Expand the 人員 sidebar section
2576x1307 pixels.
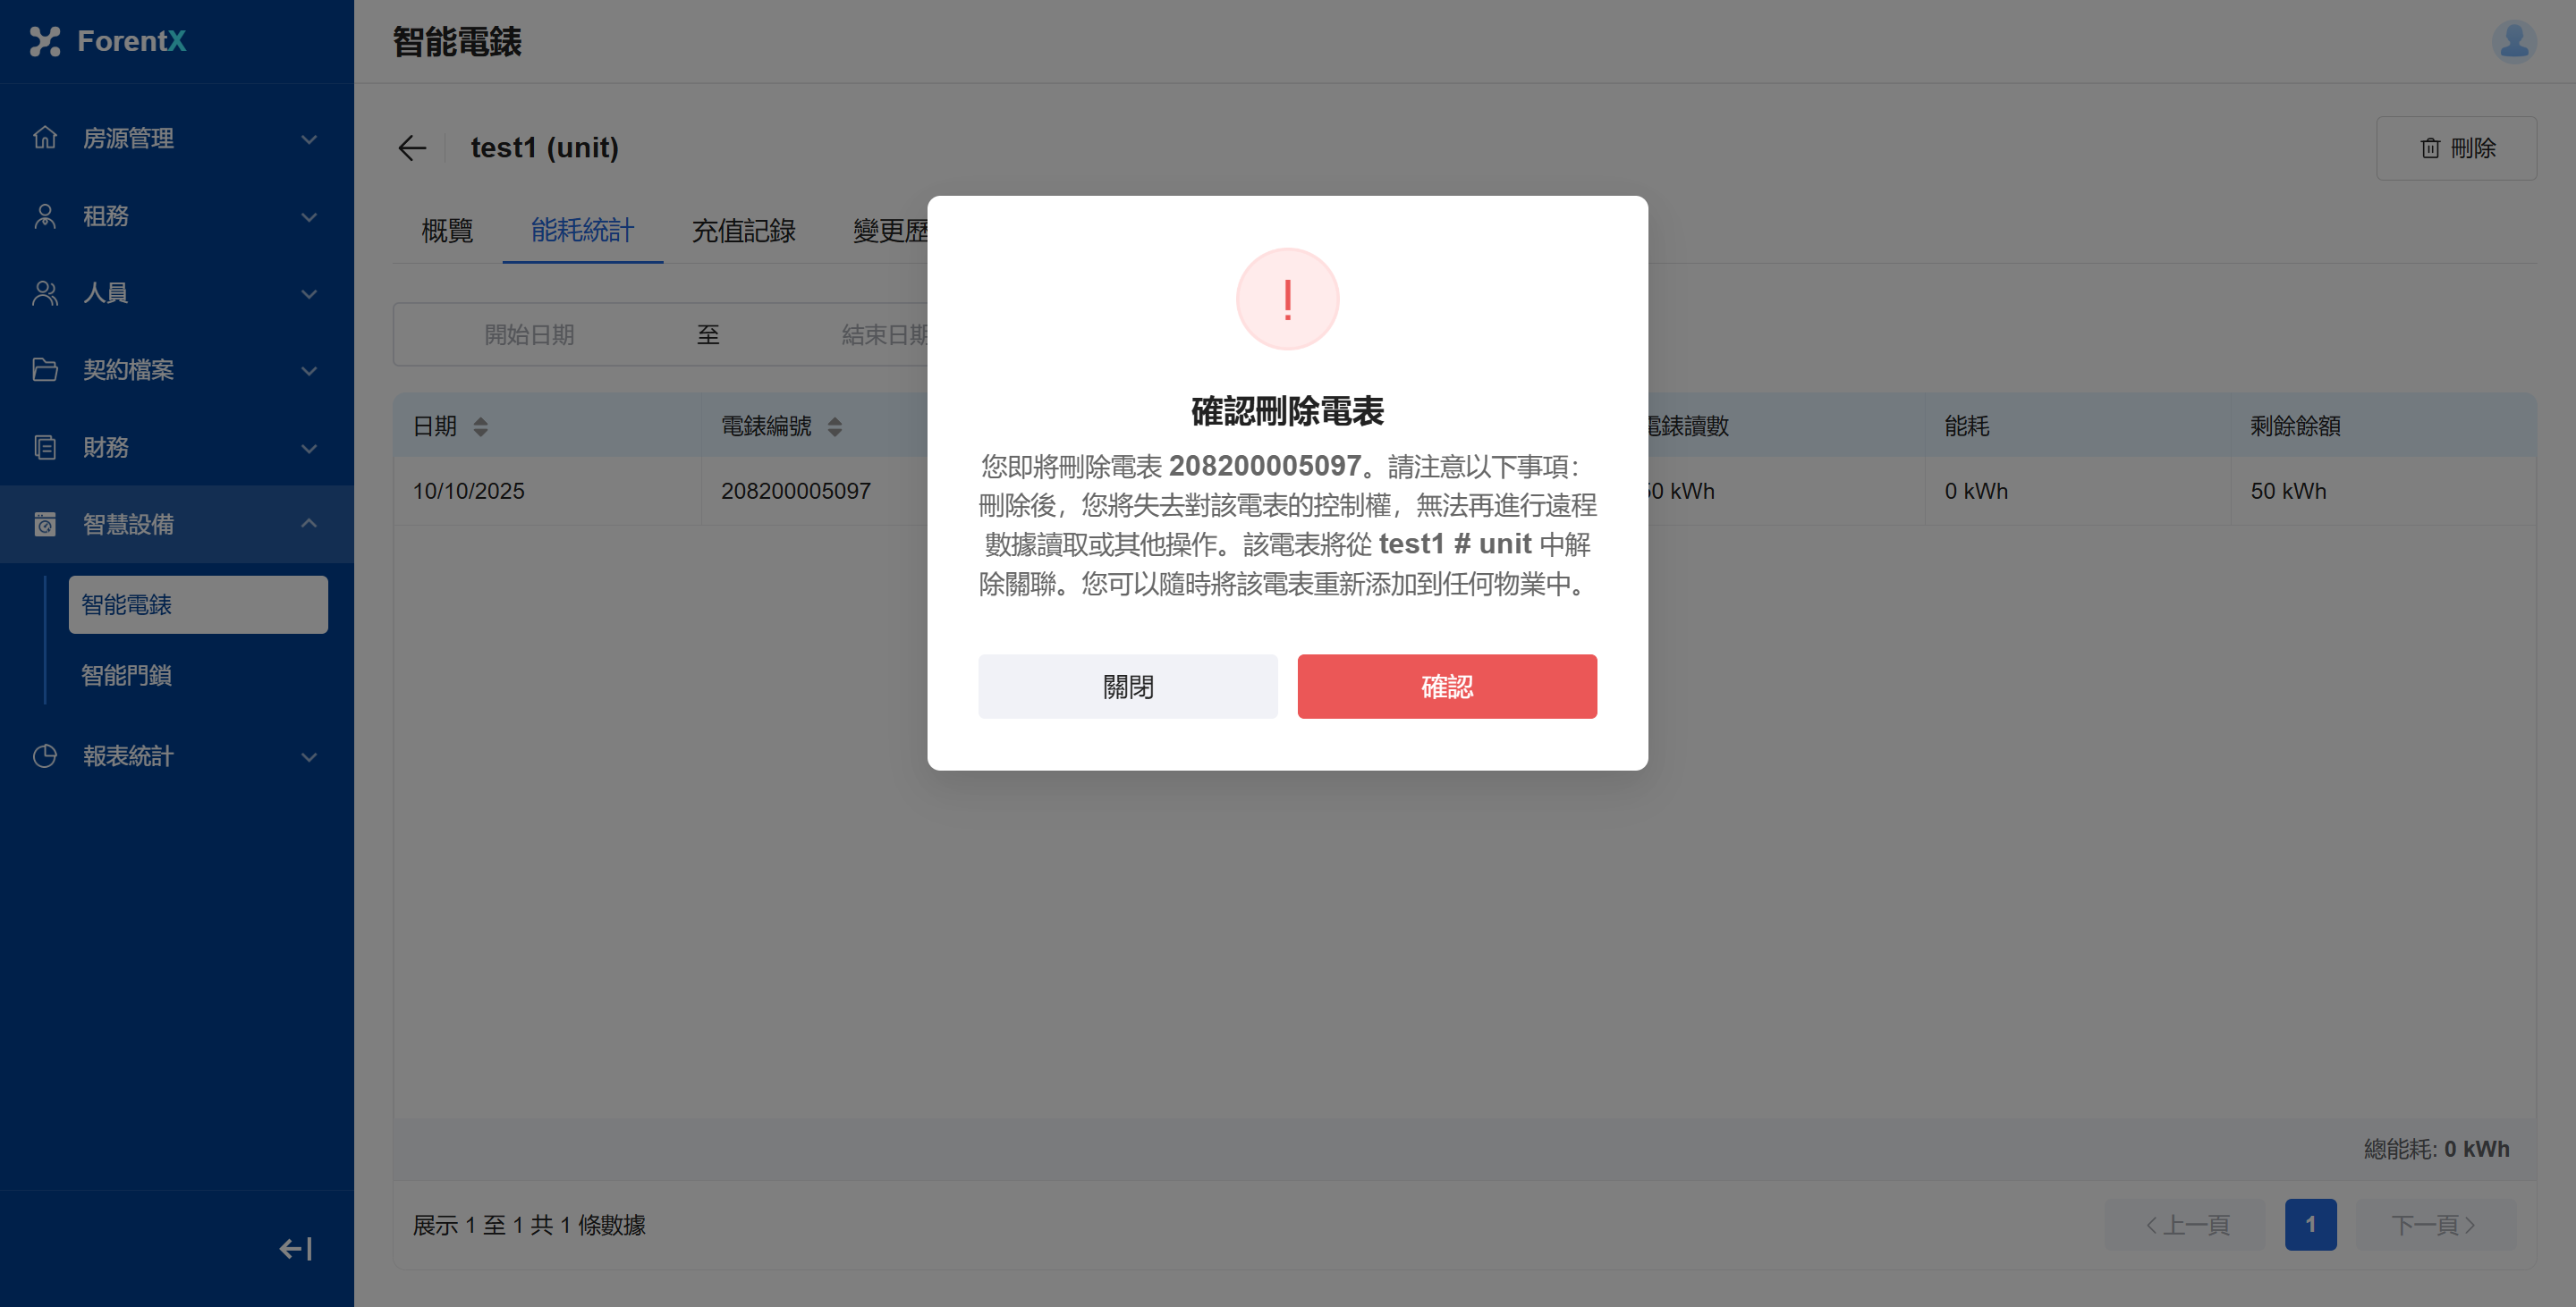tap(176, 292)
